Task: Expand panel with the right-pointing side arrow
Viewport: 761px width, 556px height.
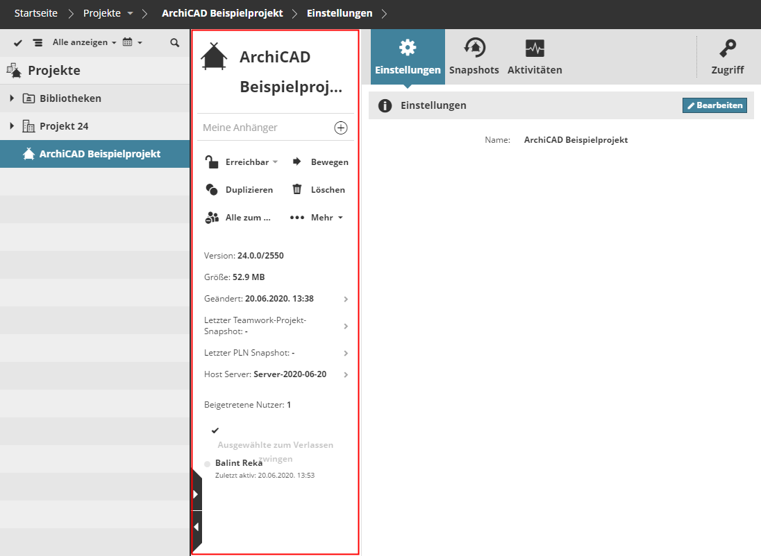Action: pos(196,494)
